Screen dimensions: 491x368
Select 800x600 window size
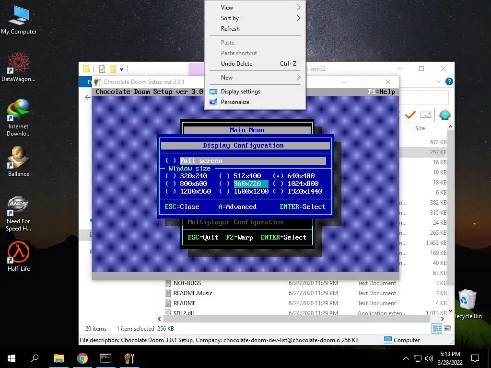[187, 184]
